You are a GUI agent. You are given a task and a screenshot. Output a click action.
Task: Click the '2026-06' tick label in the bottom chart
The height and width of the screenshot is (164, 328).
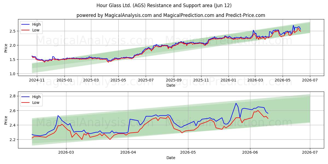(250, 152)
